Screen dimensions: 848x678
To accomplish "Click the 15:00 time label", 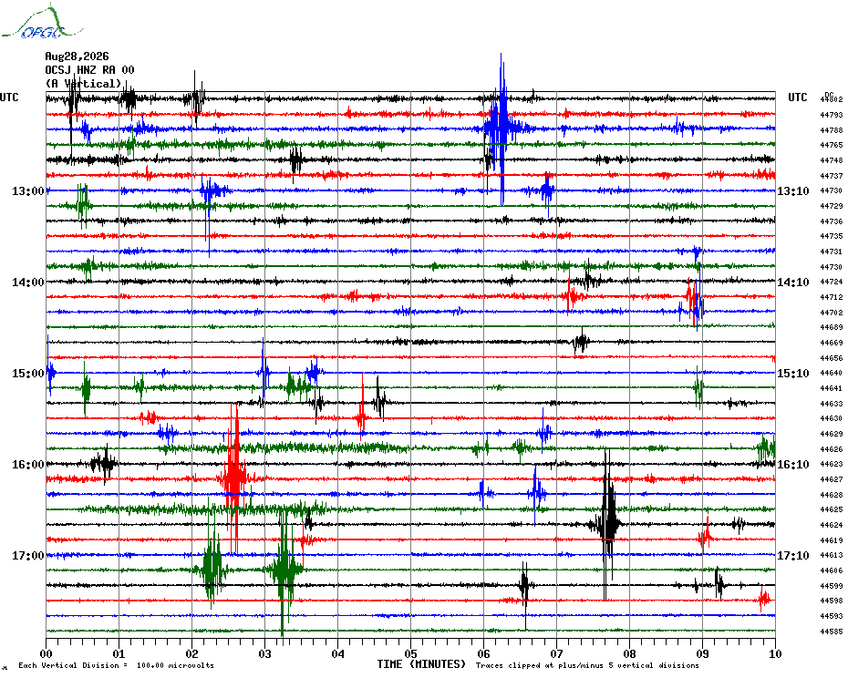I will (x=28, y=374).
